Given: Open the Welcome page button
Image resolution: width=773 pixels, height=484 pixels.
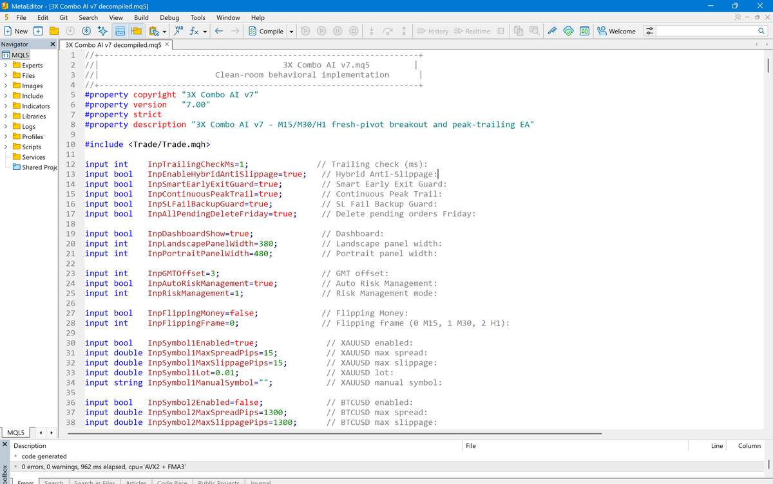Looking at the screenshot, I should click(616, 31).
